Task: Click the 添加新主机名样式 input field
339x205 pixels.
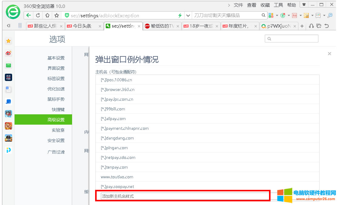Action: (182, 196)
